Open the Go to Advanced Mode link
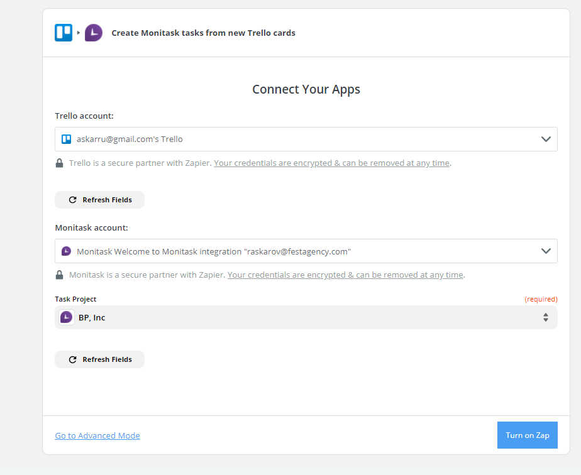 tap(97, 435)
